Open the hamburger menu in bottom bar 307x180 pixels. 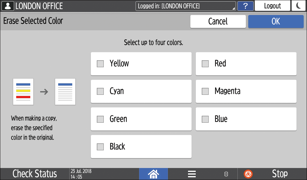point(192,174)
